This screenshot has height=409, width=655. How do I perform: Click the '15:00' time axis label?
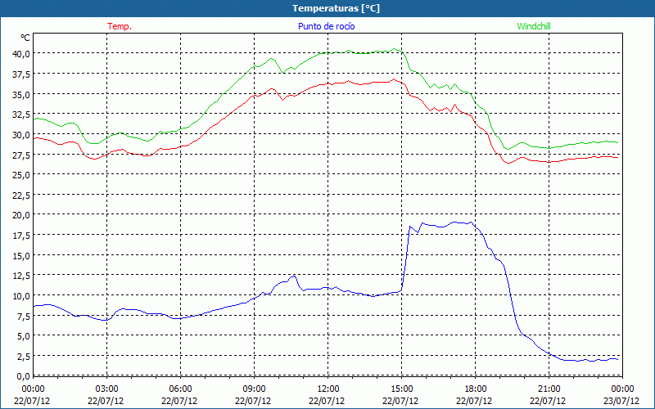coord(401,389)
